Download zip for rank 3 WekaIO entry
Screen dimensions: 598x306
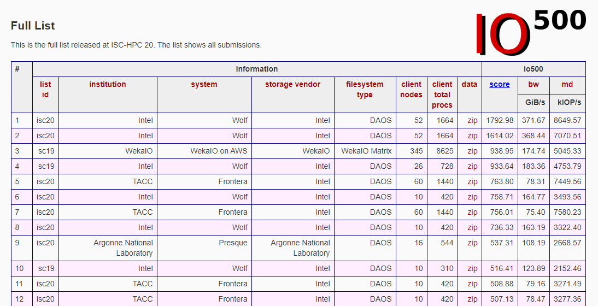[472, 151]
